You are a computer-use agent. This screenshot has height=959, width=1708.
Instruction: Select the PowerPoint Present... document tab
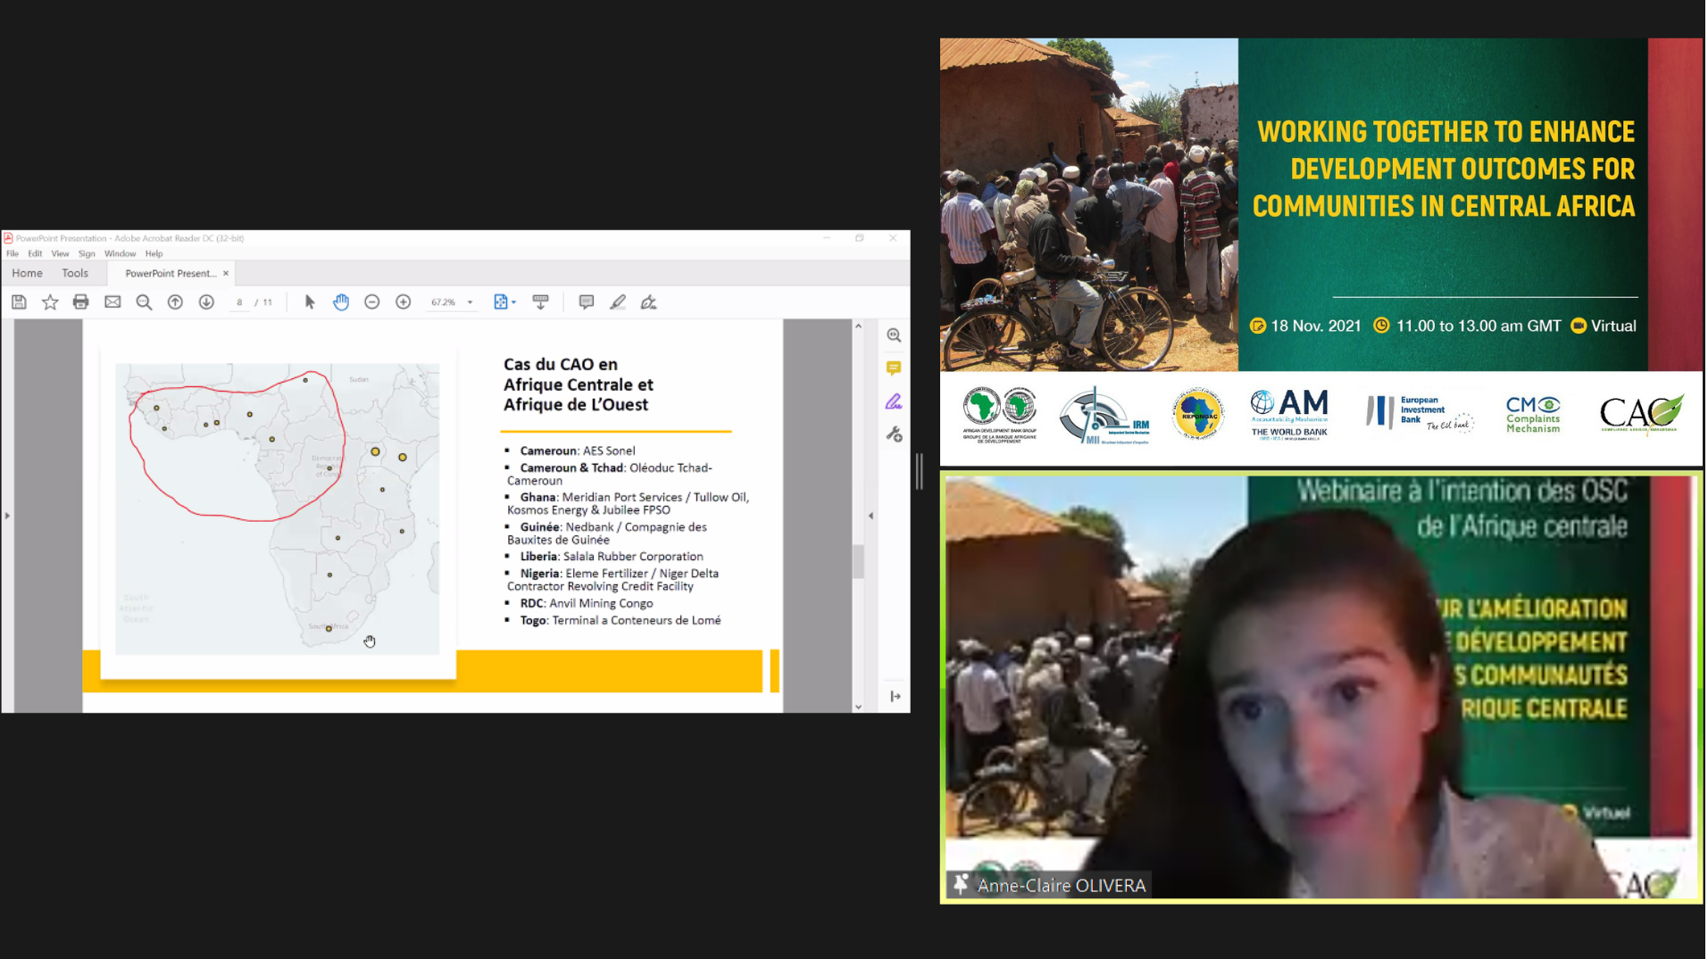[x=170, y=274]
